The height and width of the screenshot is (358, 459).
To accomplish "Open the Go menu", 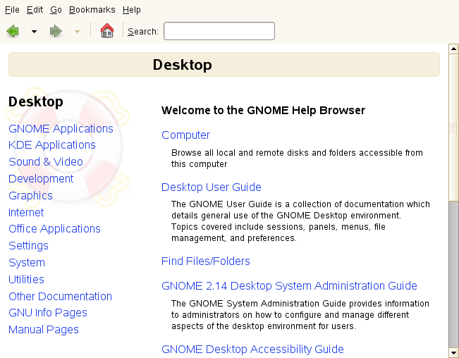I will 56,10.
